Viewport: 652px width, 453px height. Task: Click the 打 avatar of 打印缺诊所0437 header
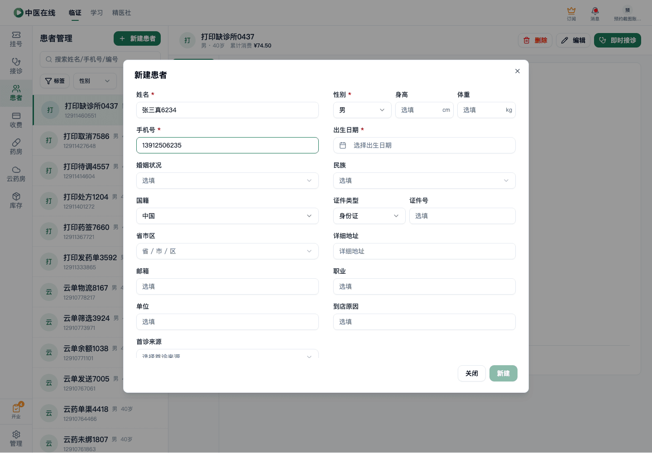pyautogui.click(x=187, y=40)
